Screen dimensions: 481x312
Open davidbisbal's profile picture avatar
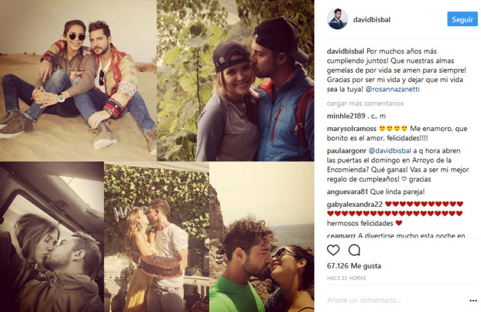pos(338,19)
